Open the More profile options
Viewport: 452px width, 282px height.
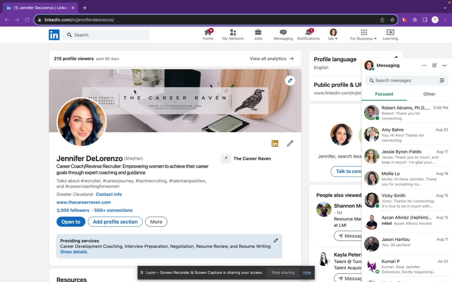pos(156,222)
